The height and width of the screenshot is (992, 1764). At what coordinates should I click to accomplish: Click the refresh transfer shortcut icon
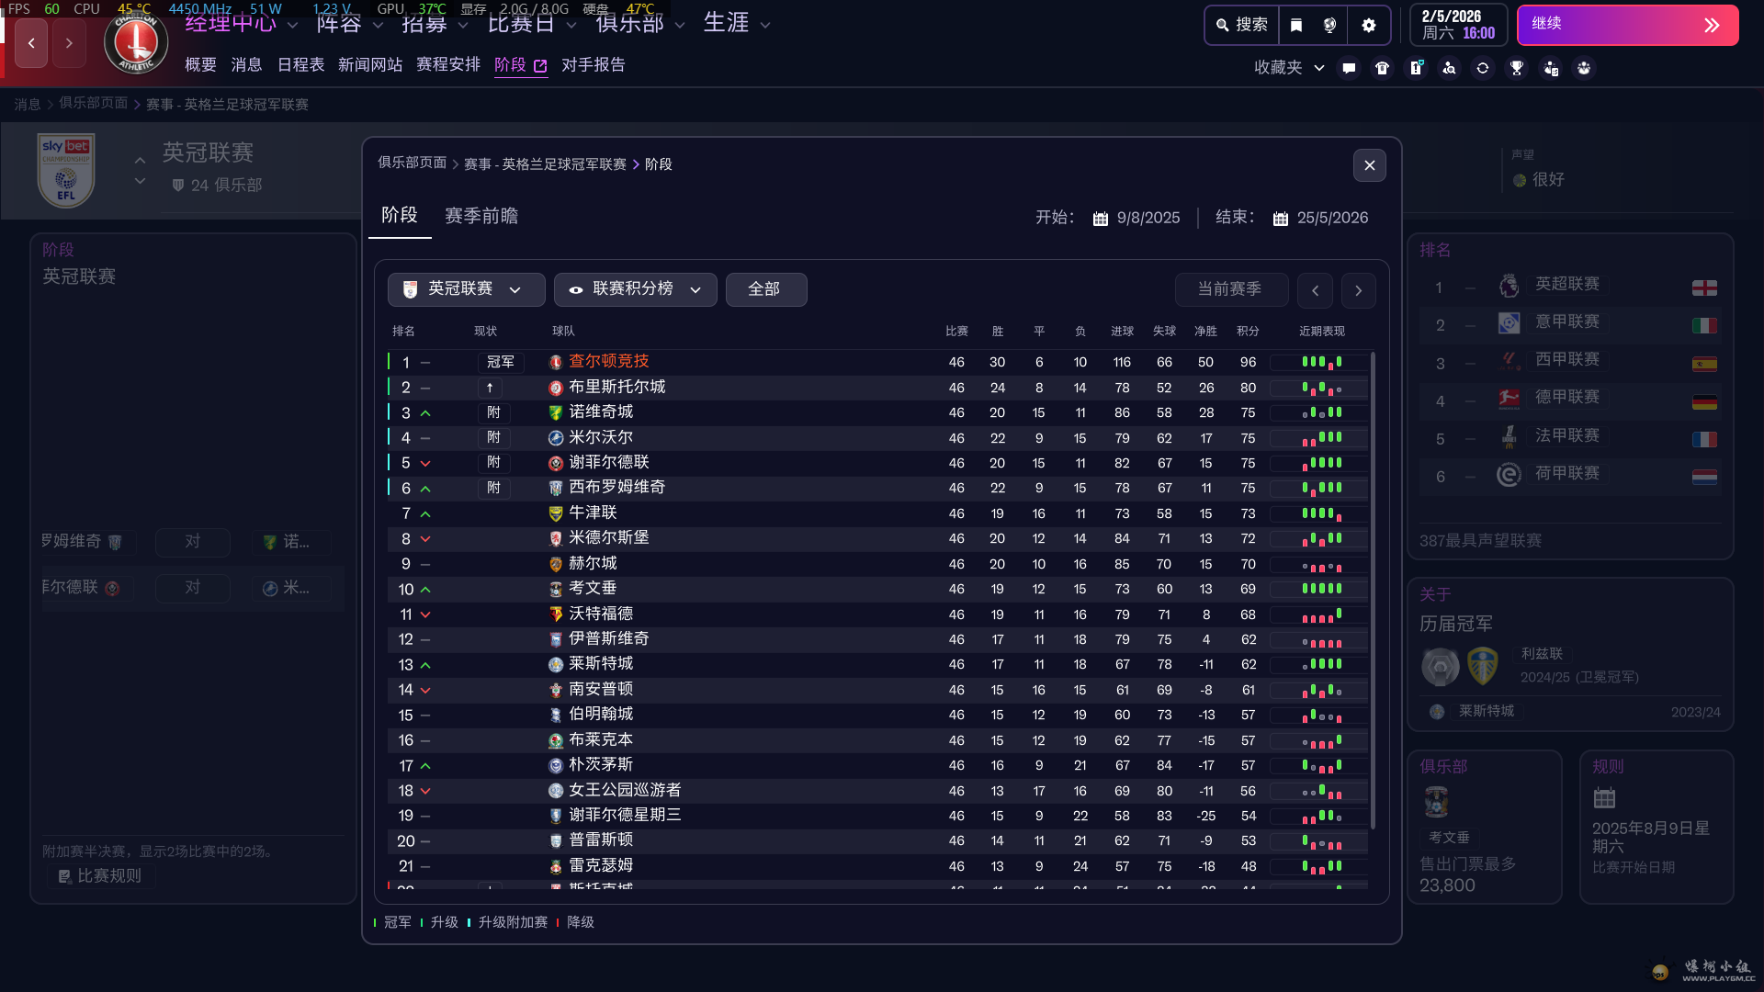[x=1483, y=68]
